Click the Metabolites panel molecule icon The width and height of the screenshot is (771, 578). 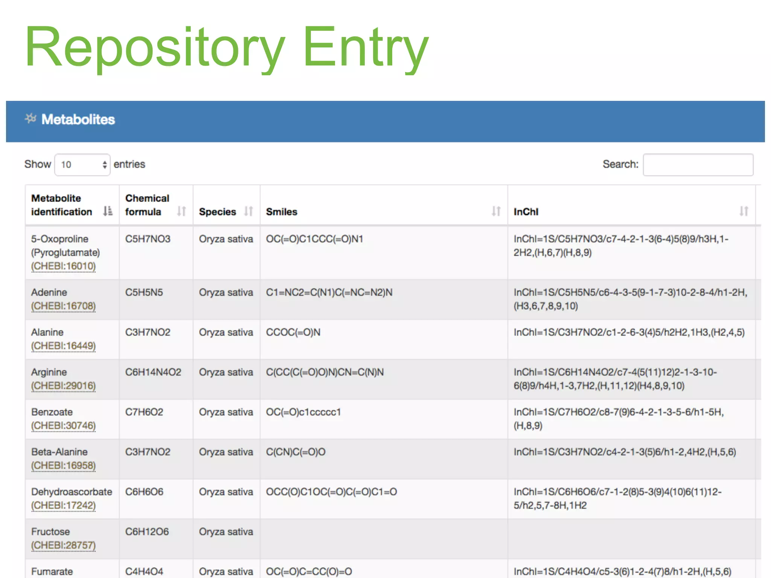(x=30, y=119)
